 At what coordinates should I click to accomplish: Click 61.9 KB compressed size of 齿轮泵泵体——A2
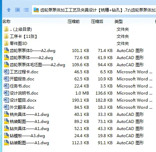[105, 58]
